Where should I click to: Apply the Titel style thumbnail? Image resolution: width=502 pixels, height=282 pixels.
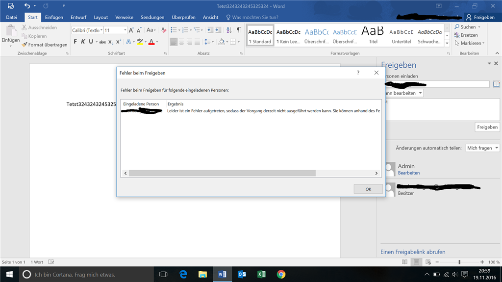373,35
